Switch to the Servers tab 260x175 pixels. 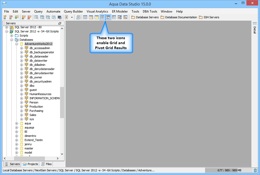pos(13,164)
